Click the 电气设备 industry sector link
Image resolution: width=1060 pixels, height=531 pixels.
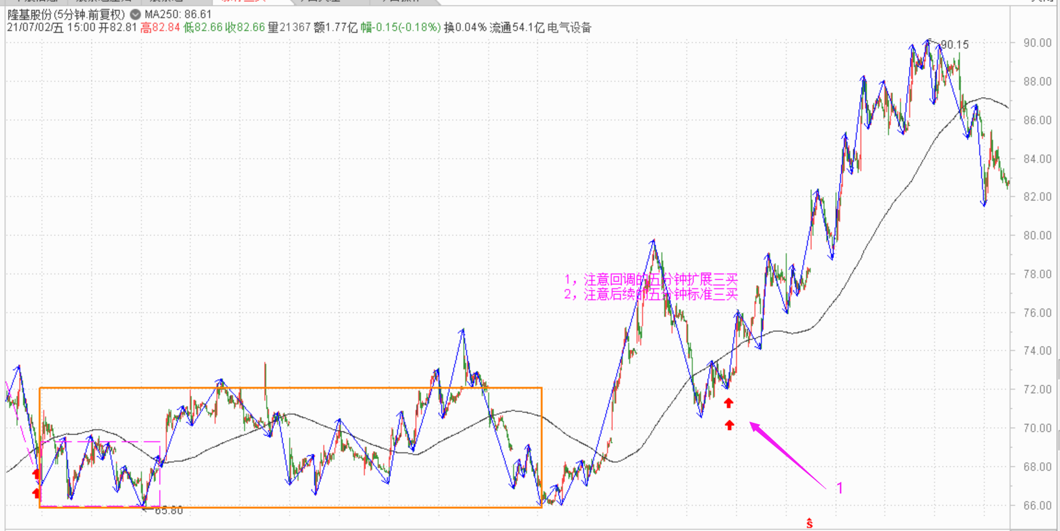click(x=569, y=28)
